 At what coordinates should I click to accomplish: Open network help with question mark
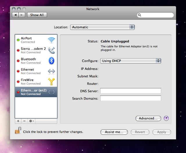coord(166,118)
